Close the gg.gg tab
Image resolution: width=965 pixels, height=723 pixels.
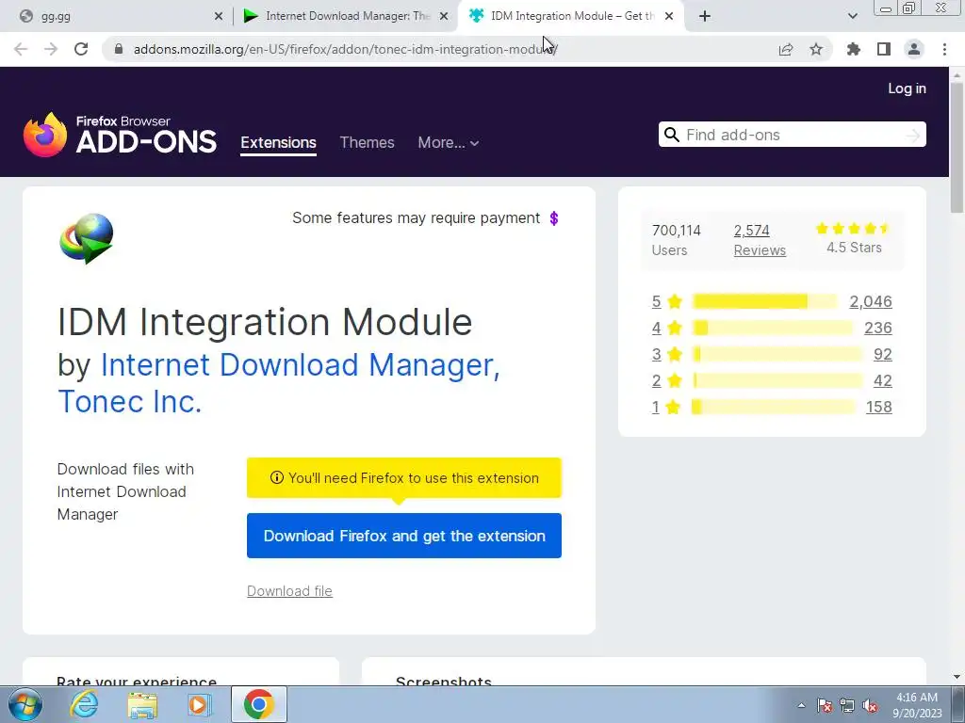[219, 17]
